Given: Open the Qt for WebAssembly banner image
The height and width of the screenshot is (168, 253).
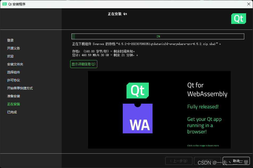Looking at the screenshot, I should click(x=159, y=110).
